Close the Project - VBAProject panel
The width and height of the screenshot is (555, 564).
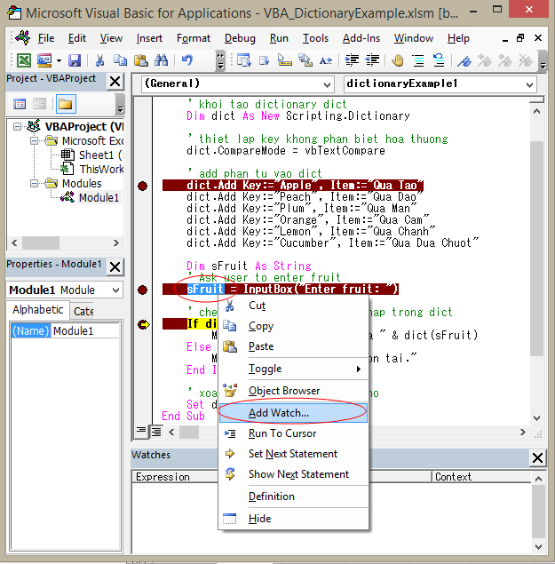click(x=115, y=82)
